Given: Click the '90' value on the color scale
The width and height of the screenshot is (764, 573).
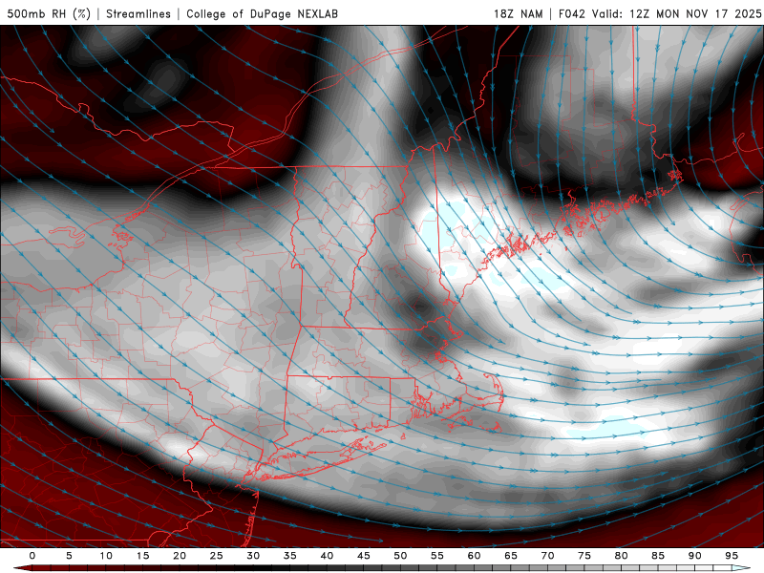Looking at the screenshot, I should [694, 556].
